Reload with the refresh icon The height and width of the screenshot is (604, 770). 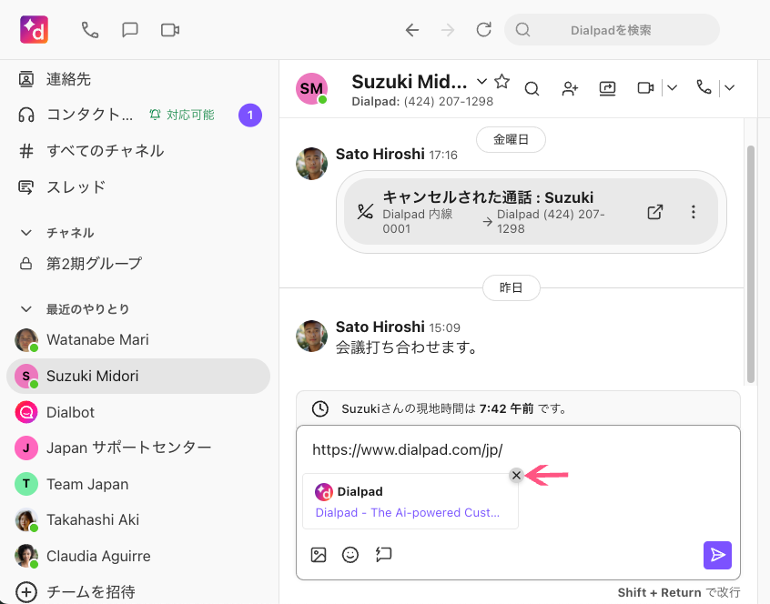click(x=483, y=30)
